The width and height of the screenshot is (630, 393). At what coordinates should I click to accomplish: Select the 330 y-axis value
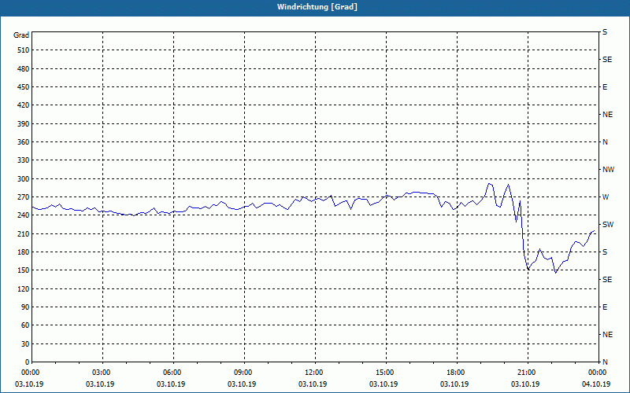(x=23, y=160)
